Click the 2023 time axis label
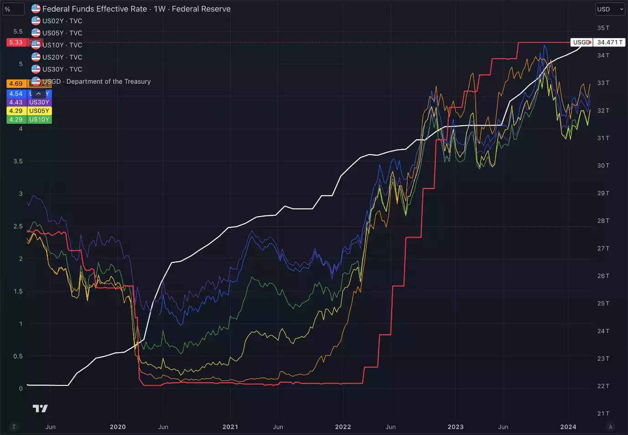 tap(455, 427)
